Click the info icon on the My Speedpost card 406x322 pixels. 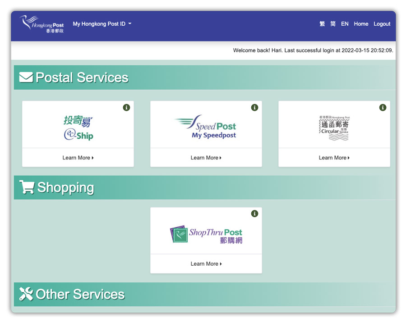(x=254, y=108)
